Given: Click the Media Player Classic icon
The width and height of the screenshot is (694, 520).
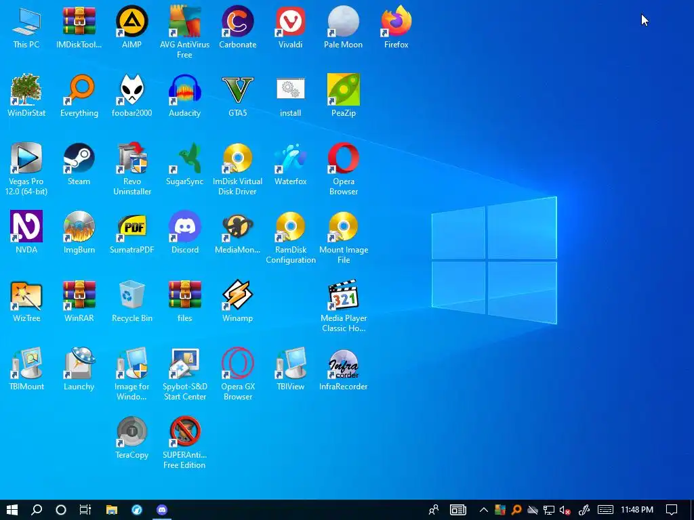Looking at the screenshot, I should [344, 306].
